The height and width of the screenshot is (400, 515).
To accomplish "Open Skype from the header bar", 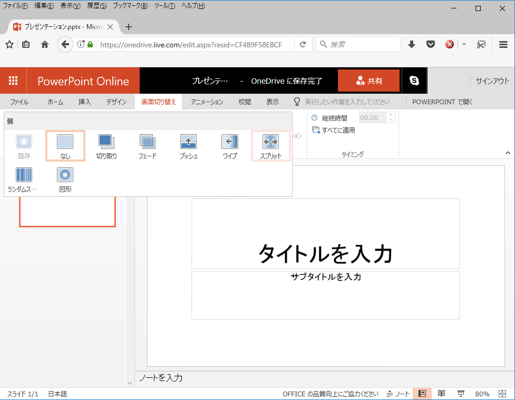I will [414, 81].
